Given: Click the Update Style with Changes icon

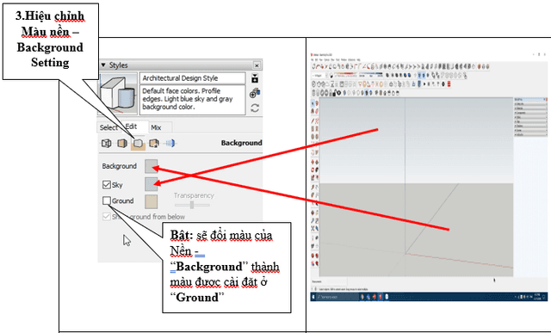Looking at the screenshot, I should [x=255, y=108].
